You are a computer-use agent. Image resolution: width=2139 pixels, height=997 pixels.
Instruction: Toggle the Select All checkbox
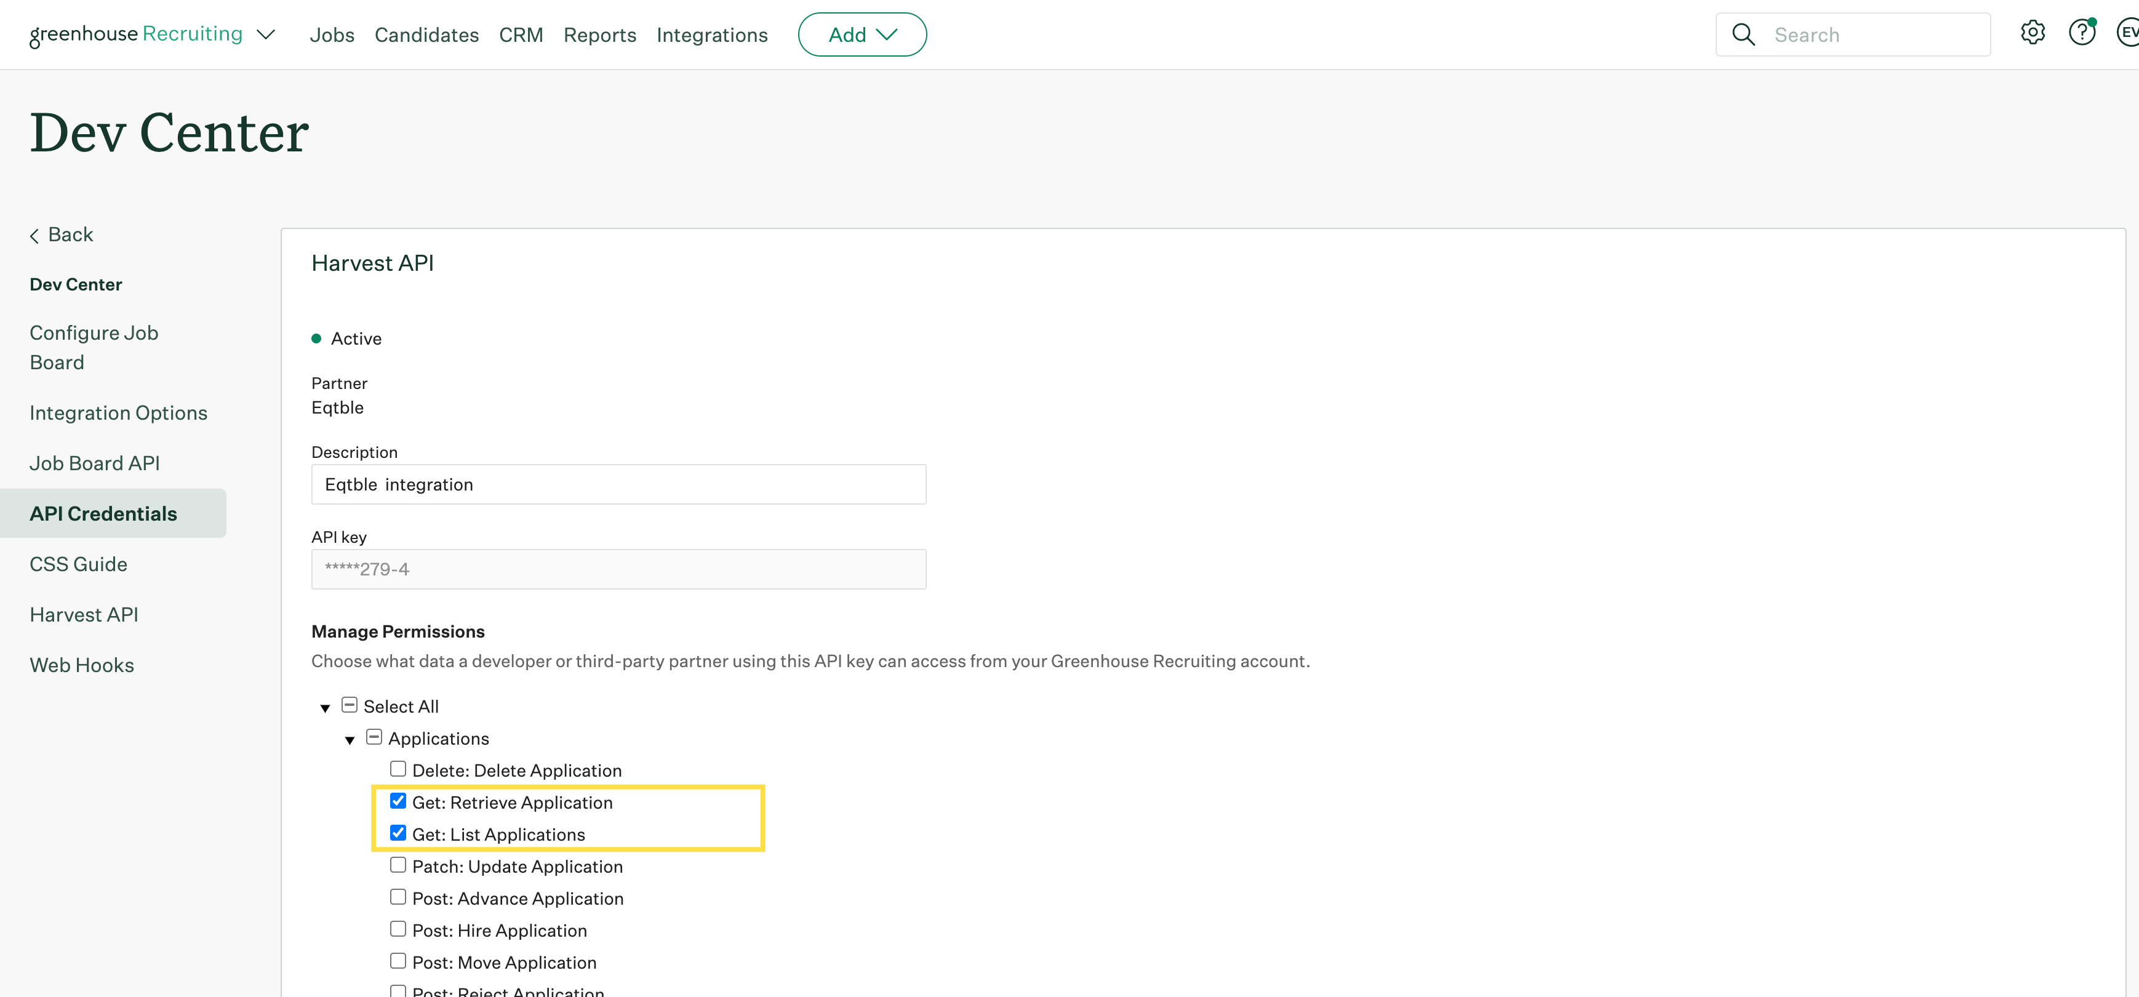[350, 705]
